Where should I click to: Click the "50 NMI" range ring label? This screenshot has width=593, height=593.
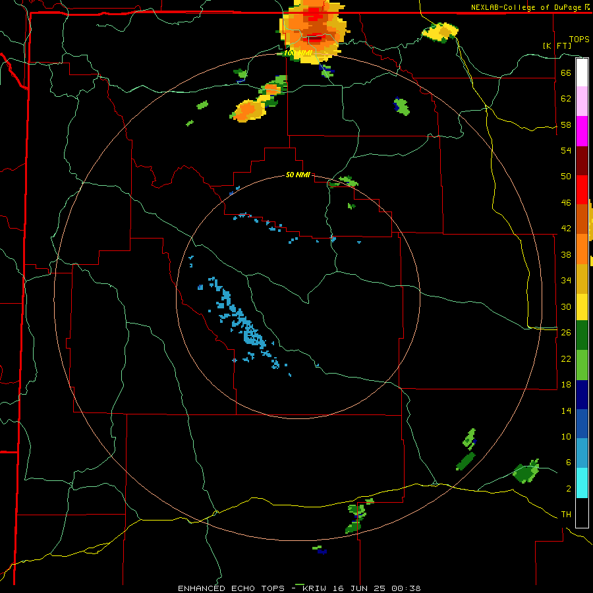298,175
